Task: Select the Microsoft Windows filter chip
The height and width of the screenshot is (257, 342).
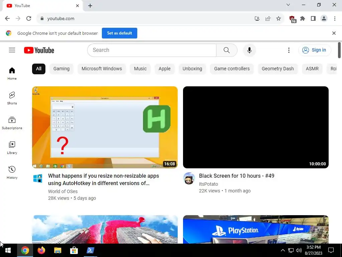Action: coord(102,69)
